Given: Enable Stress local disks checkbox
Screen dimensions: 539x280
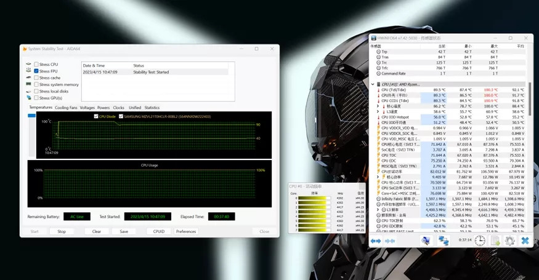Looking at the screenshot, I should coord(36,91).
